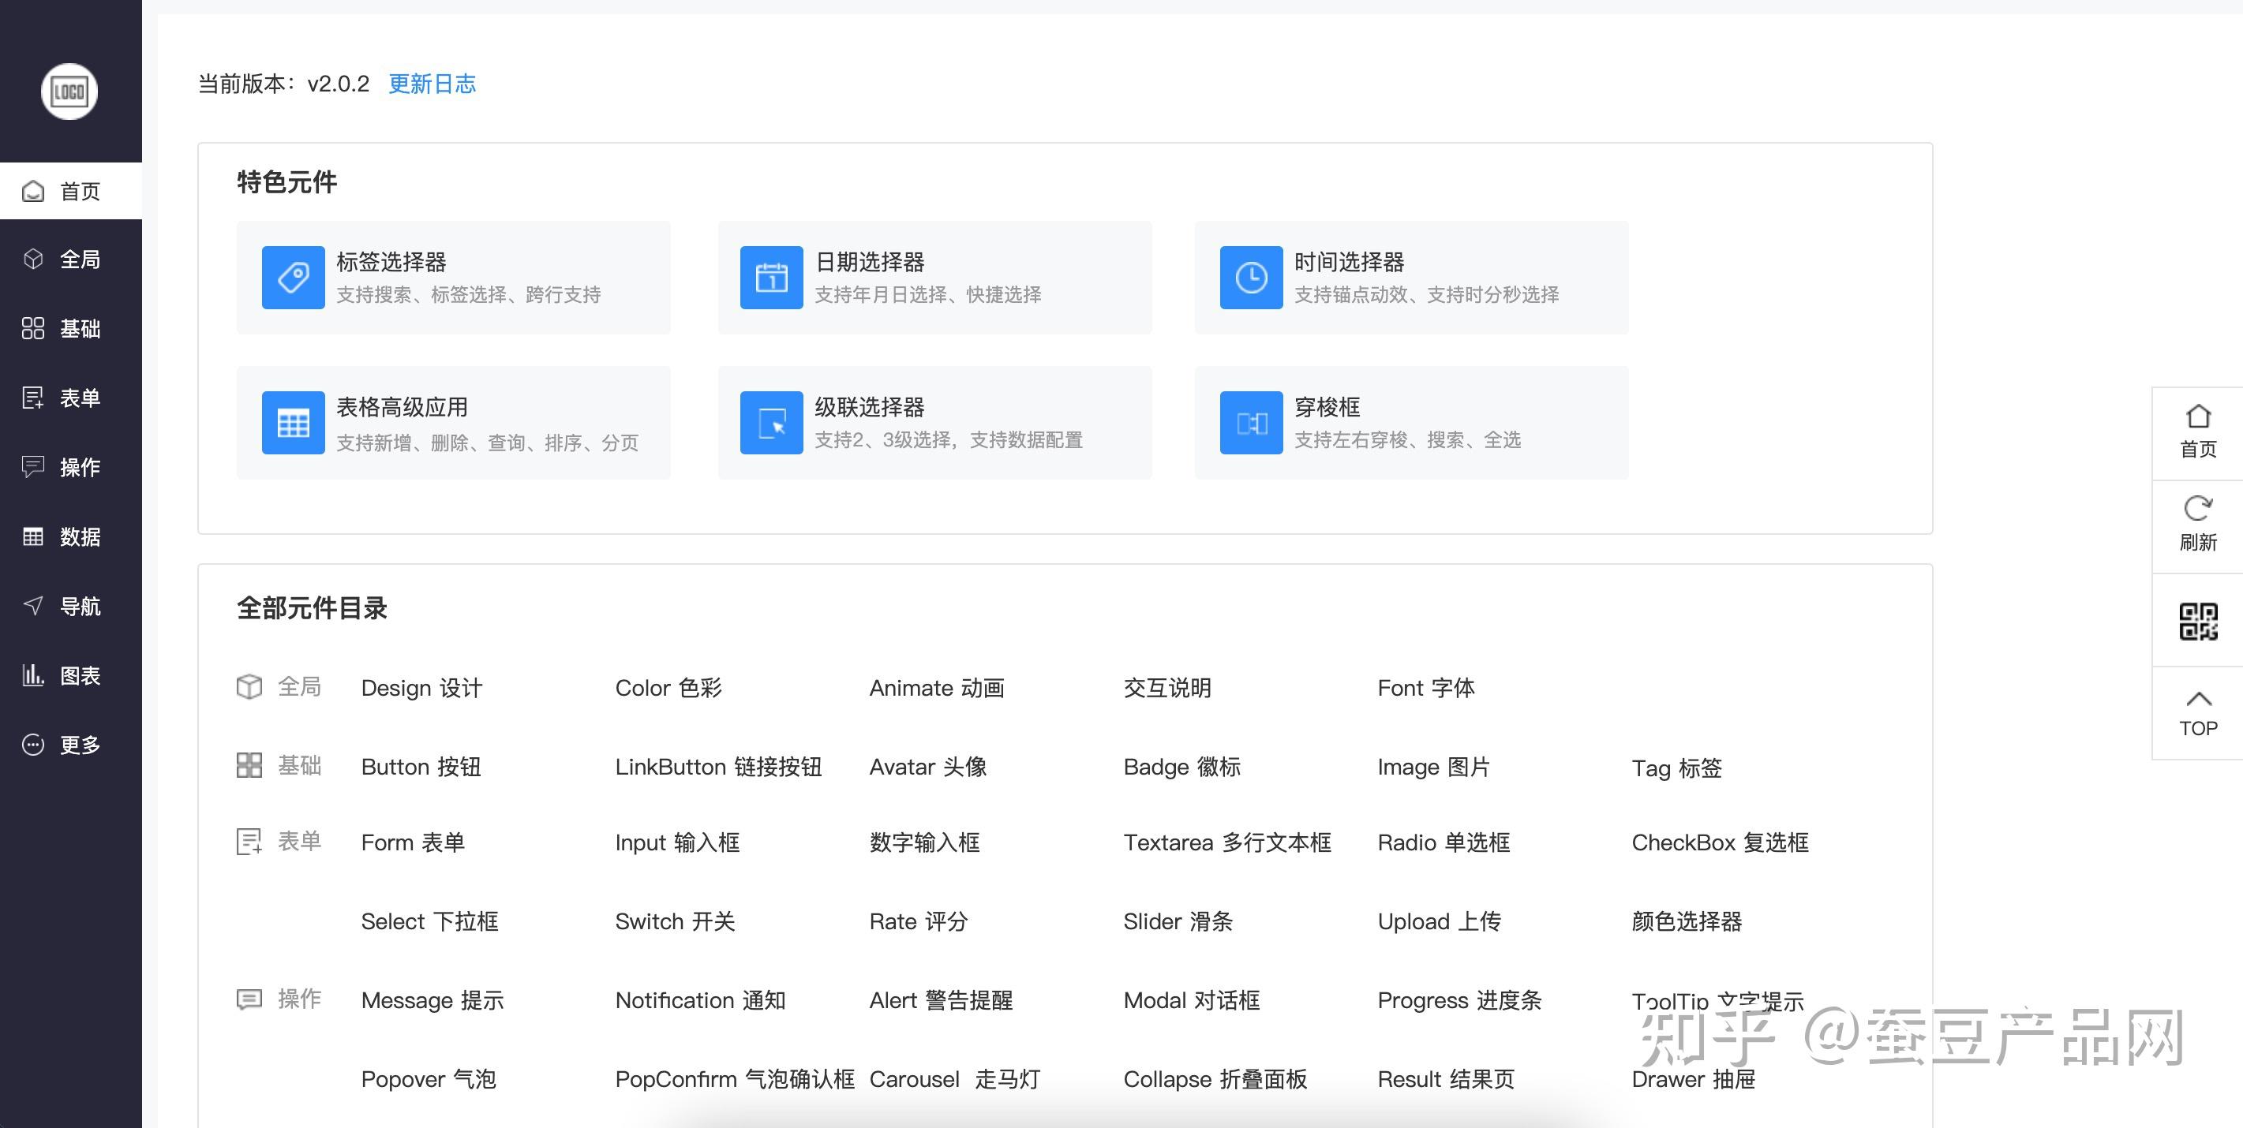Click the tag icon on the 标签选择器 card
Screen dimensions: 2243x1128
click(293, 277)
